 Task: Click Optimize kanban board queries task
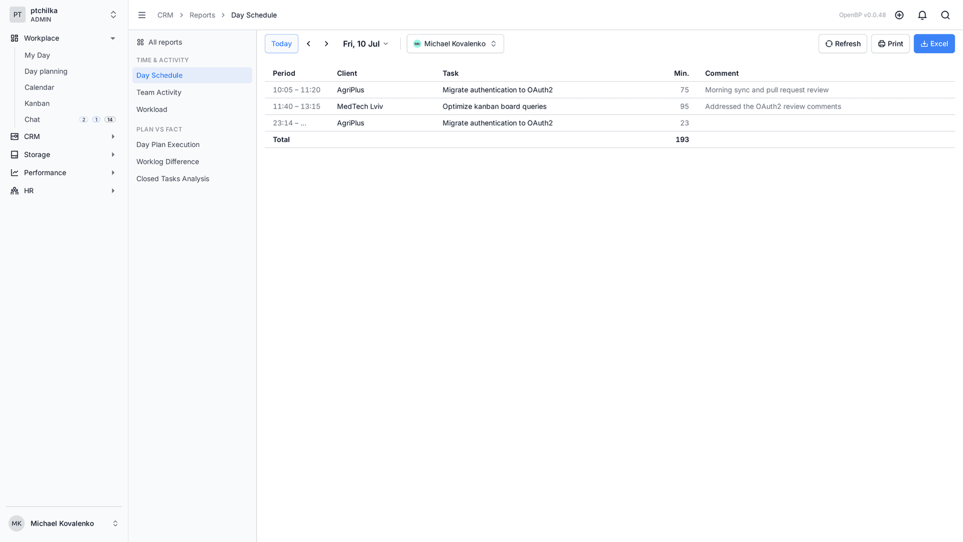coord(495,107)
